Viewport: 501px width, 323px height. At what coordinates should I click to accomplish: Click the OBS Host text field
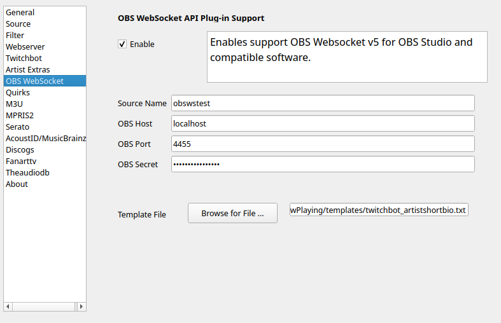point(323,123)
